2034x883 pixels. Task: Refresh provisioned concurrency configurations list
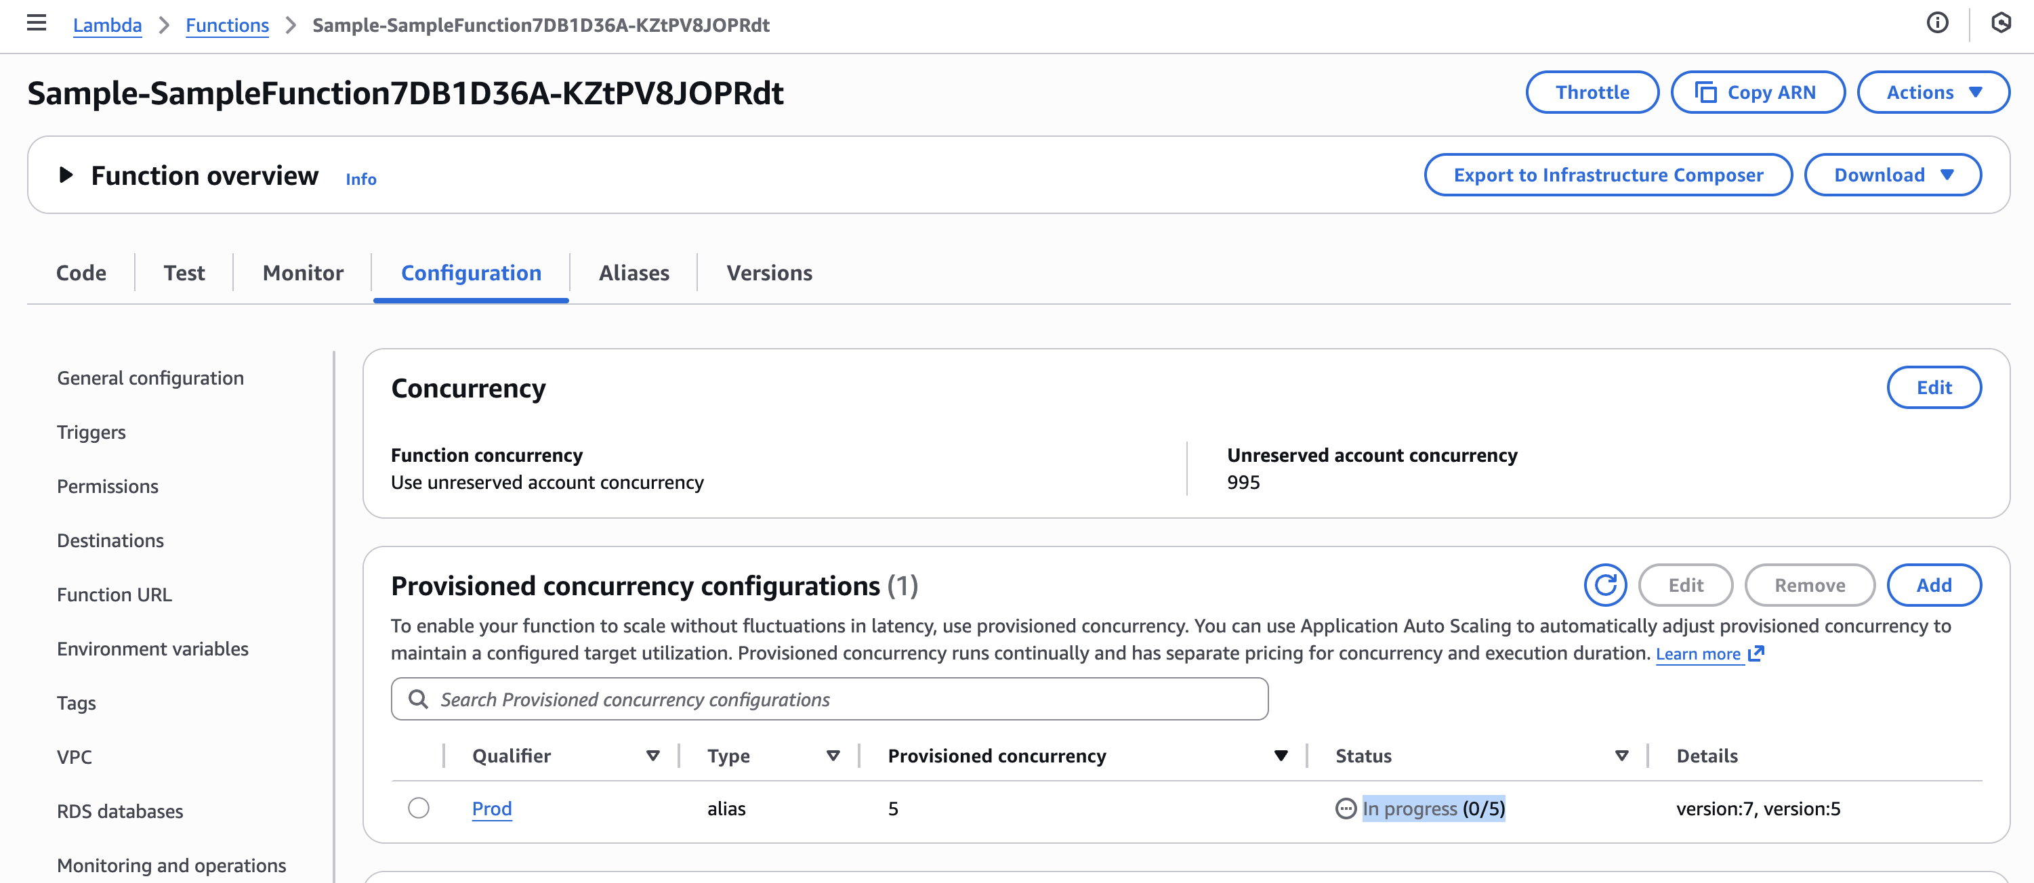coord(1604,585)
